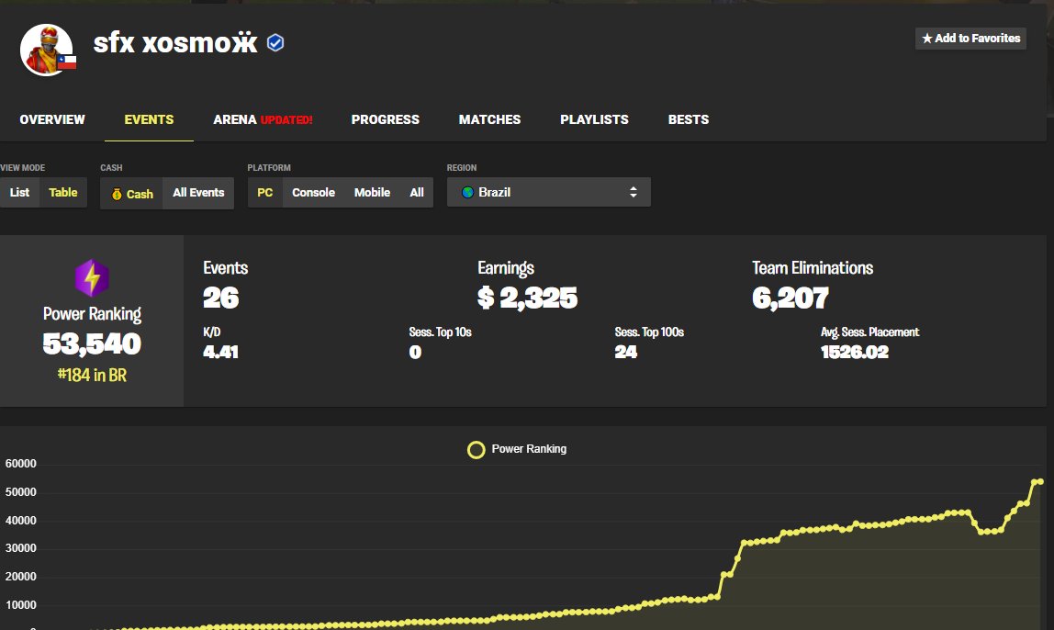Switch to the Bests tab
Viewport: 1054px width, 630px height.
point(689,119)
